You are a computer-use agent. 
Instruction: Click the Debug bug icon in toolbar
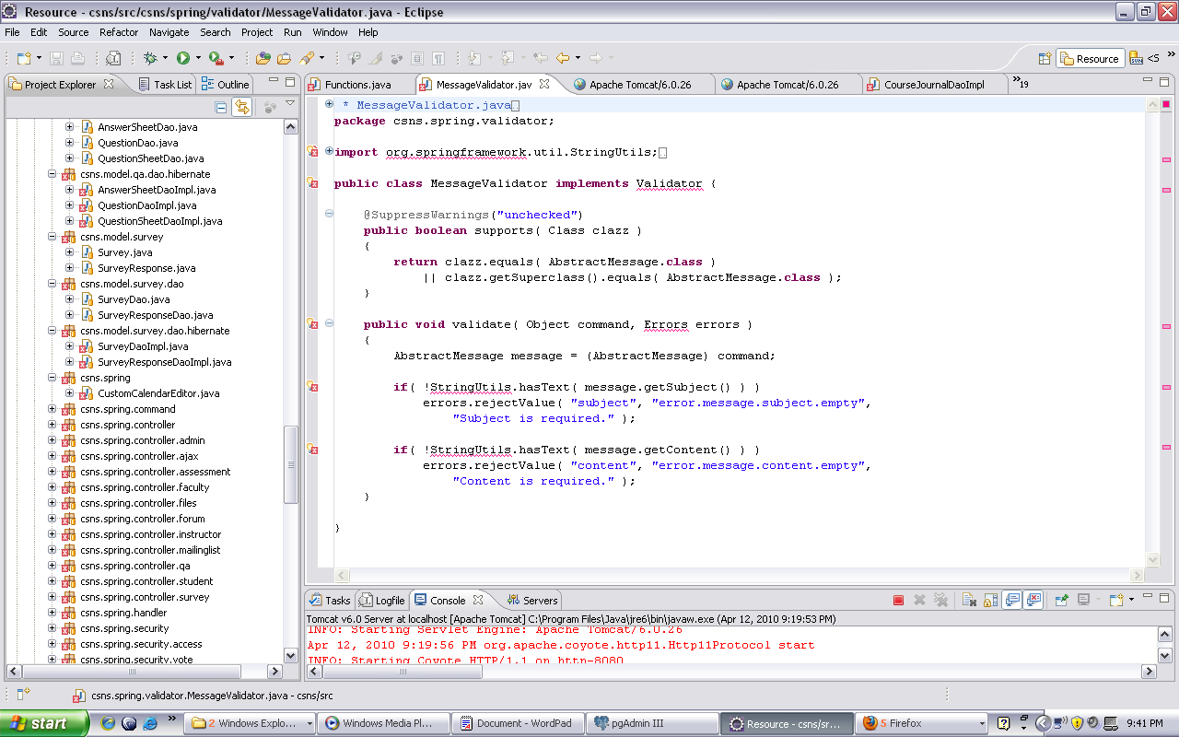click(150, 58)
